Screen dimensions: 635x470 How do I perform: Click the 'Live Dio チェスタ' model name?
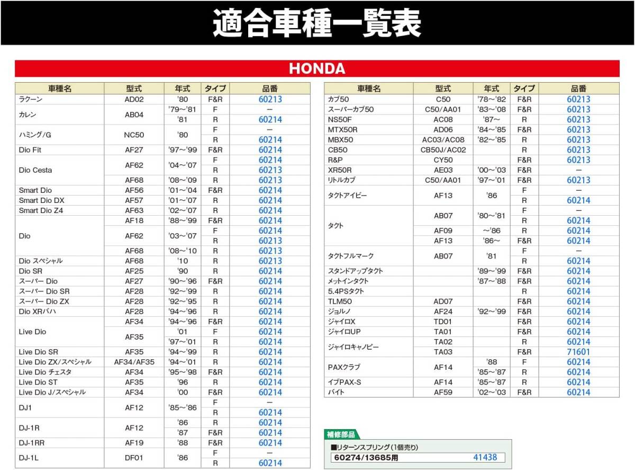tap(45, 372)
